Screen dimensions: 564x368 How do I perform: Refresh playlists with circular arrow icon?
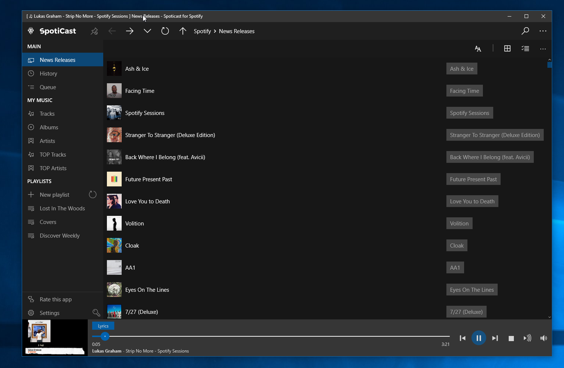pyautogui.click(x=93, y=194)
